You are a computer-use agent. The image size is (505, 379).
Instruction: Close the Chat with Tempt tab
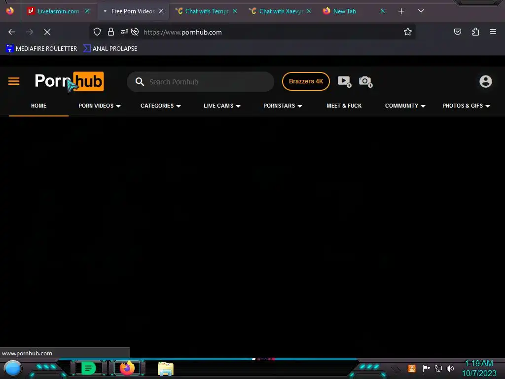click(x=235, y=11)
